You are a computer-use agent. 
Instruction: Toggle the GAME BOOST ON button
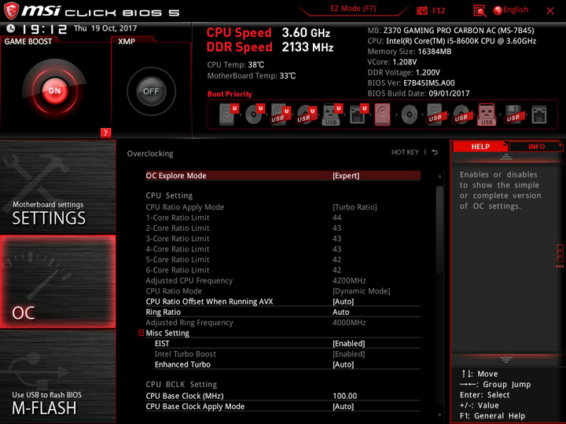tap(54, 90)
